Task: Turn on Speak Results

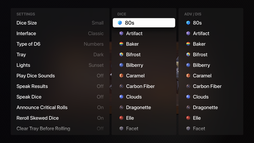Action: [60, 87]
